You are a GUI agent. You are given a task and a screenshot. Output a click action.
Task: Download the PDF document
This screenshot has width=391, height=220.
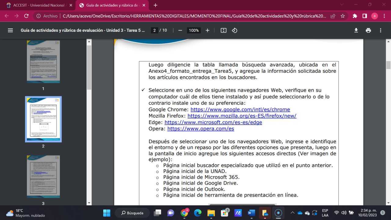356,30
